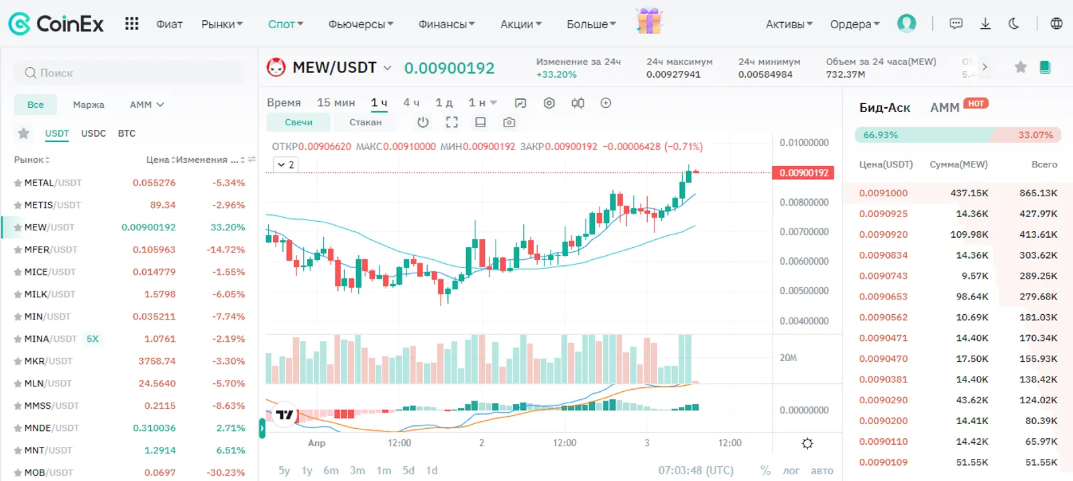
Task: Click the CoinEx logo
Action: click(56, 24)
